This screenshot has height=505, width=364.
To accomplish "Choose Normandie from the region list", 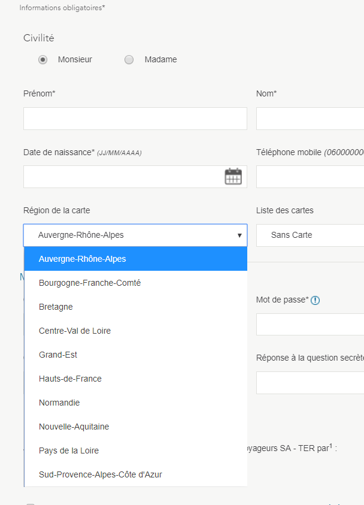I will click(136, 403).
